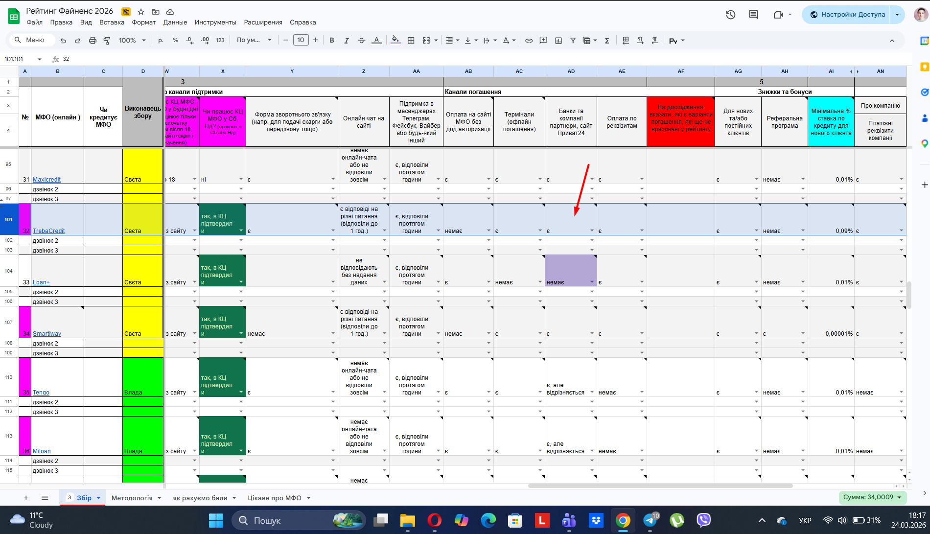Expand the font family dropdown
Image resolution: width=930 pixels, height=534 pixels.
(x=254, y=41)
